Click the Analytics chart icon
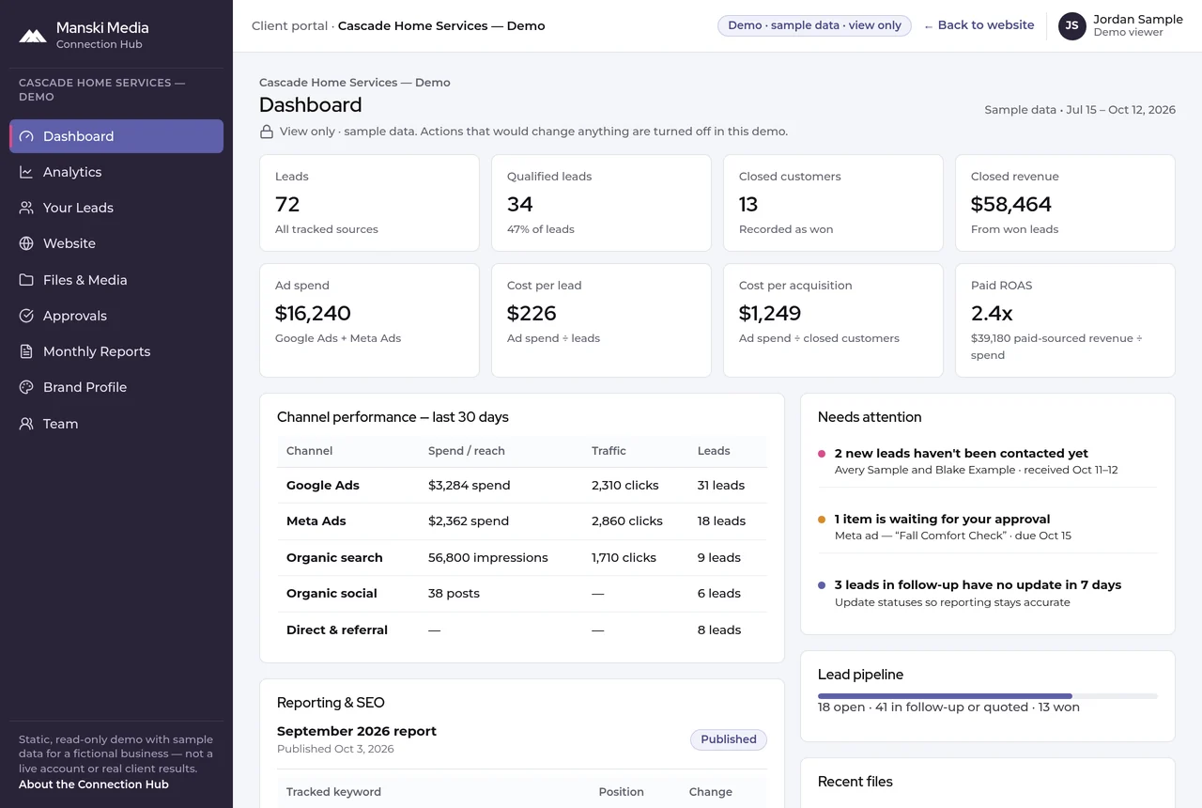The image size is (1202, 808). point(26,172)
